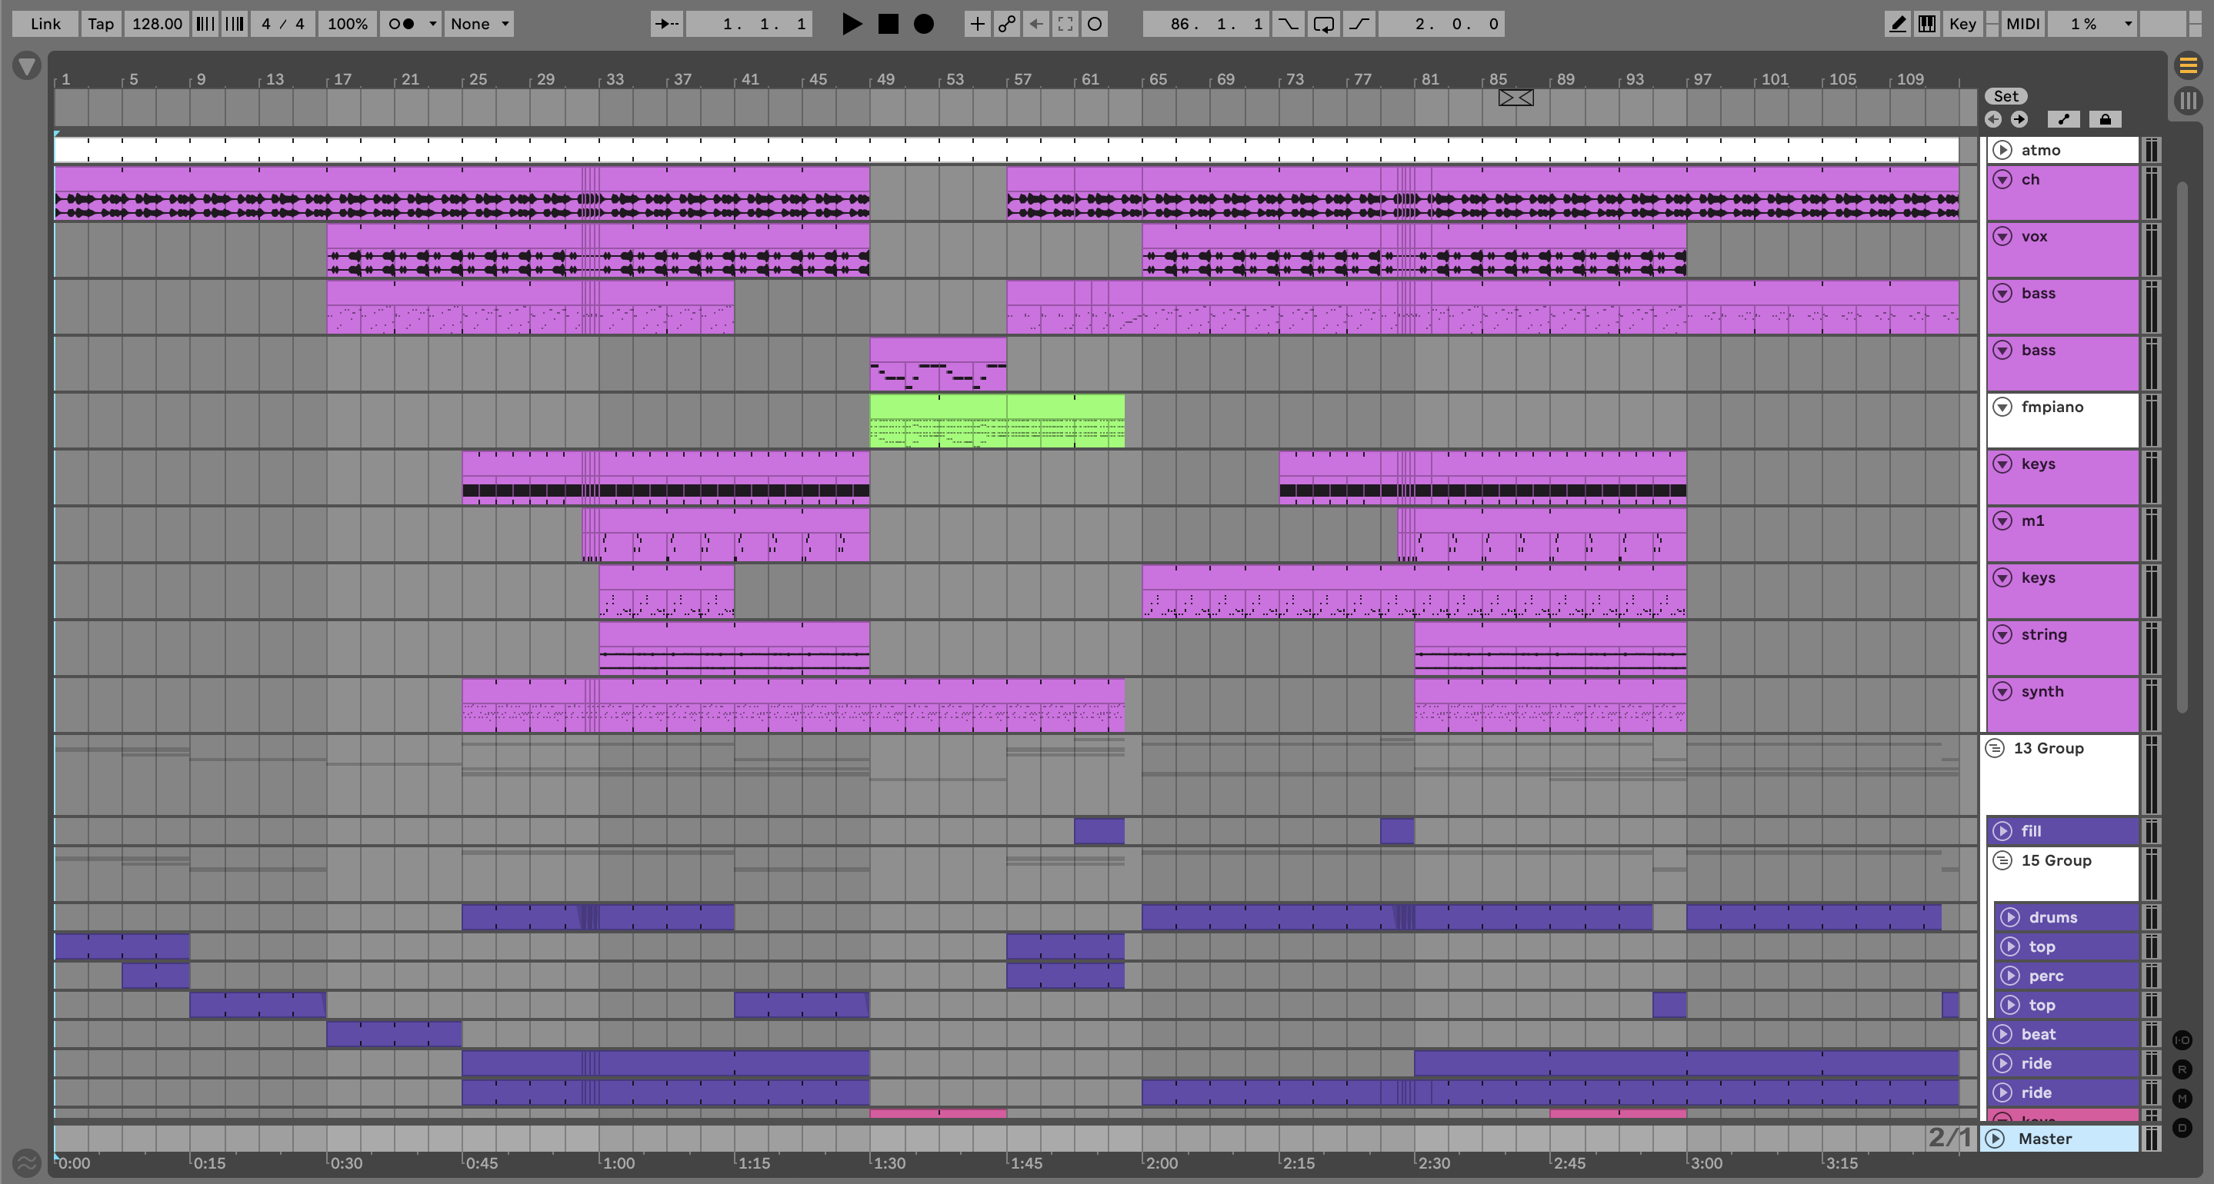Toggle Draw Mode pencil icon
This screenshot has height=1184, width=2214.
point(1897,24)
